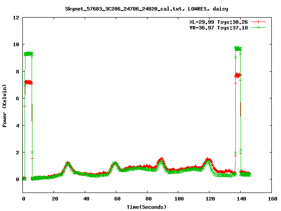The image size is (281, 211).
Task: Click the Power (Kelvin) y-axis label
Action: point(4,106)
